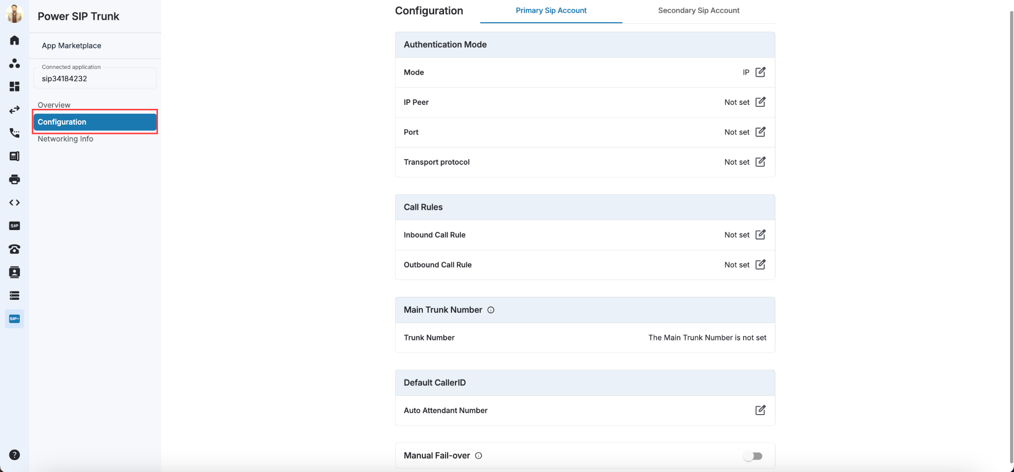Click the 'Not set' value for IP Peer
Image resolution: width=1014 pixels, height=472 pixels.
pyautogui.click(x=737, y=102)
